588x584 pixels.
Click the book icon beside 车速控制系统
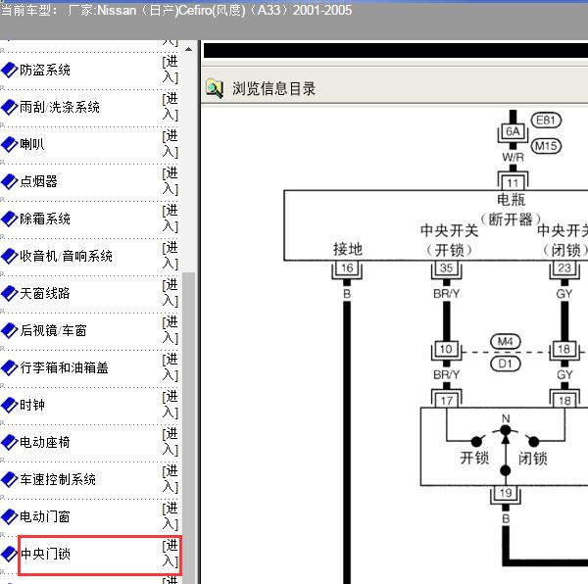tap(10, 479)
